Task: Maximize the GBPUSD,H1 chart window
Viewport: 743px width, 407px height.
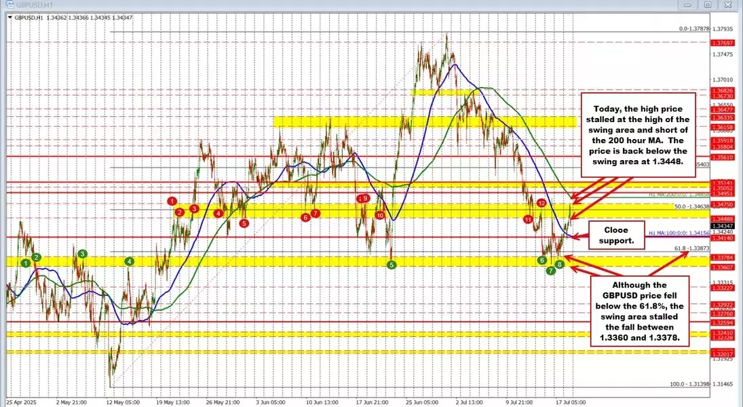Action: (708, 5)
